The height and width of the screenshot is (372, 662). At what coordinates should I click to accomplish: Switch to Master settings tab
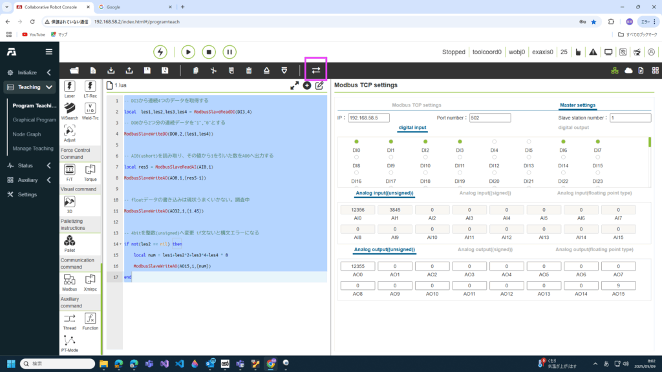[577, 105]
